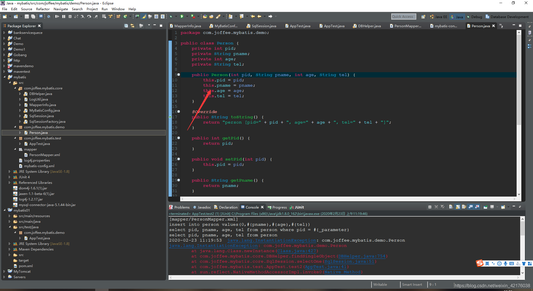533x291 pixels.
Task: Clear the Console output
Action: (x=451, y=207)
